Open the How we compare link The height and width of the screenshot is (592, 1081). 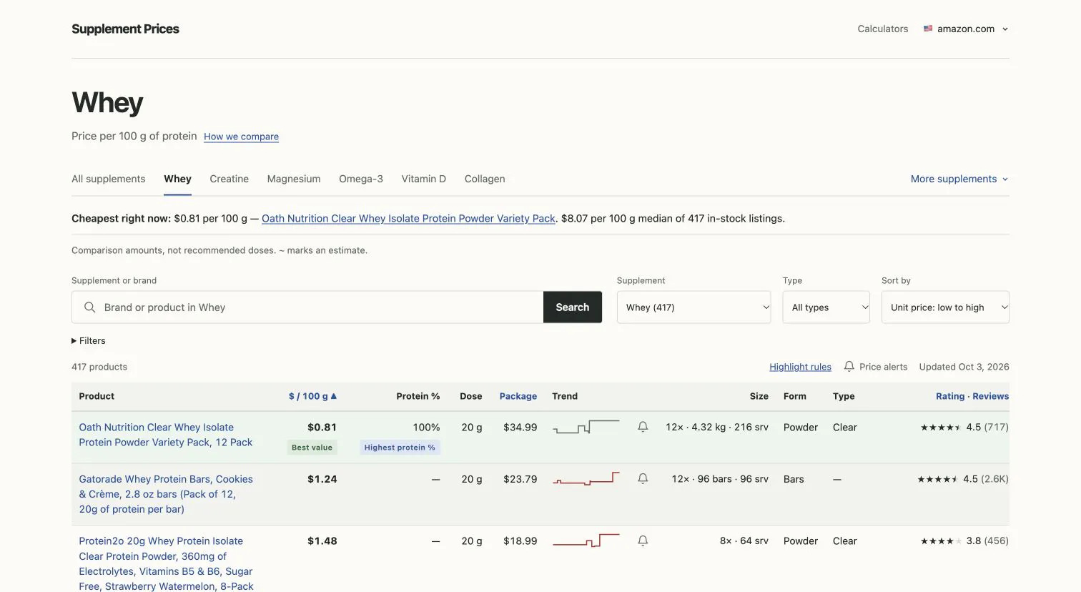(242, 137)
